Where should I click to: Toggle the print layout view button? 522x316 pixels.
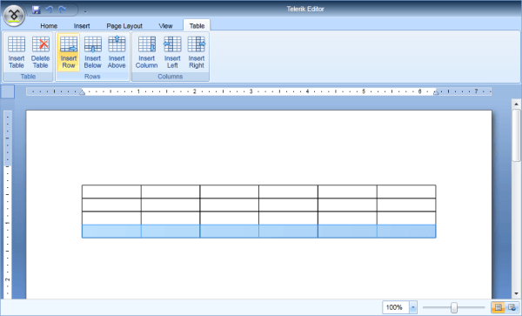click(498, 307)
